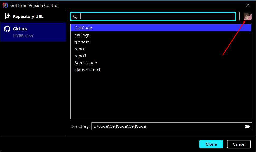The image size is (256, 152).
Task: Select the Some-code repository
Action: pyautogui.click(x=161, y=63)
